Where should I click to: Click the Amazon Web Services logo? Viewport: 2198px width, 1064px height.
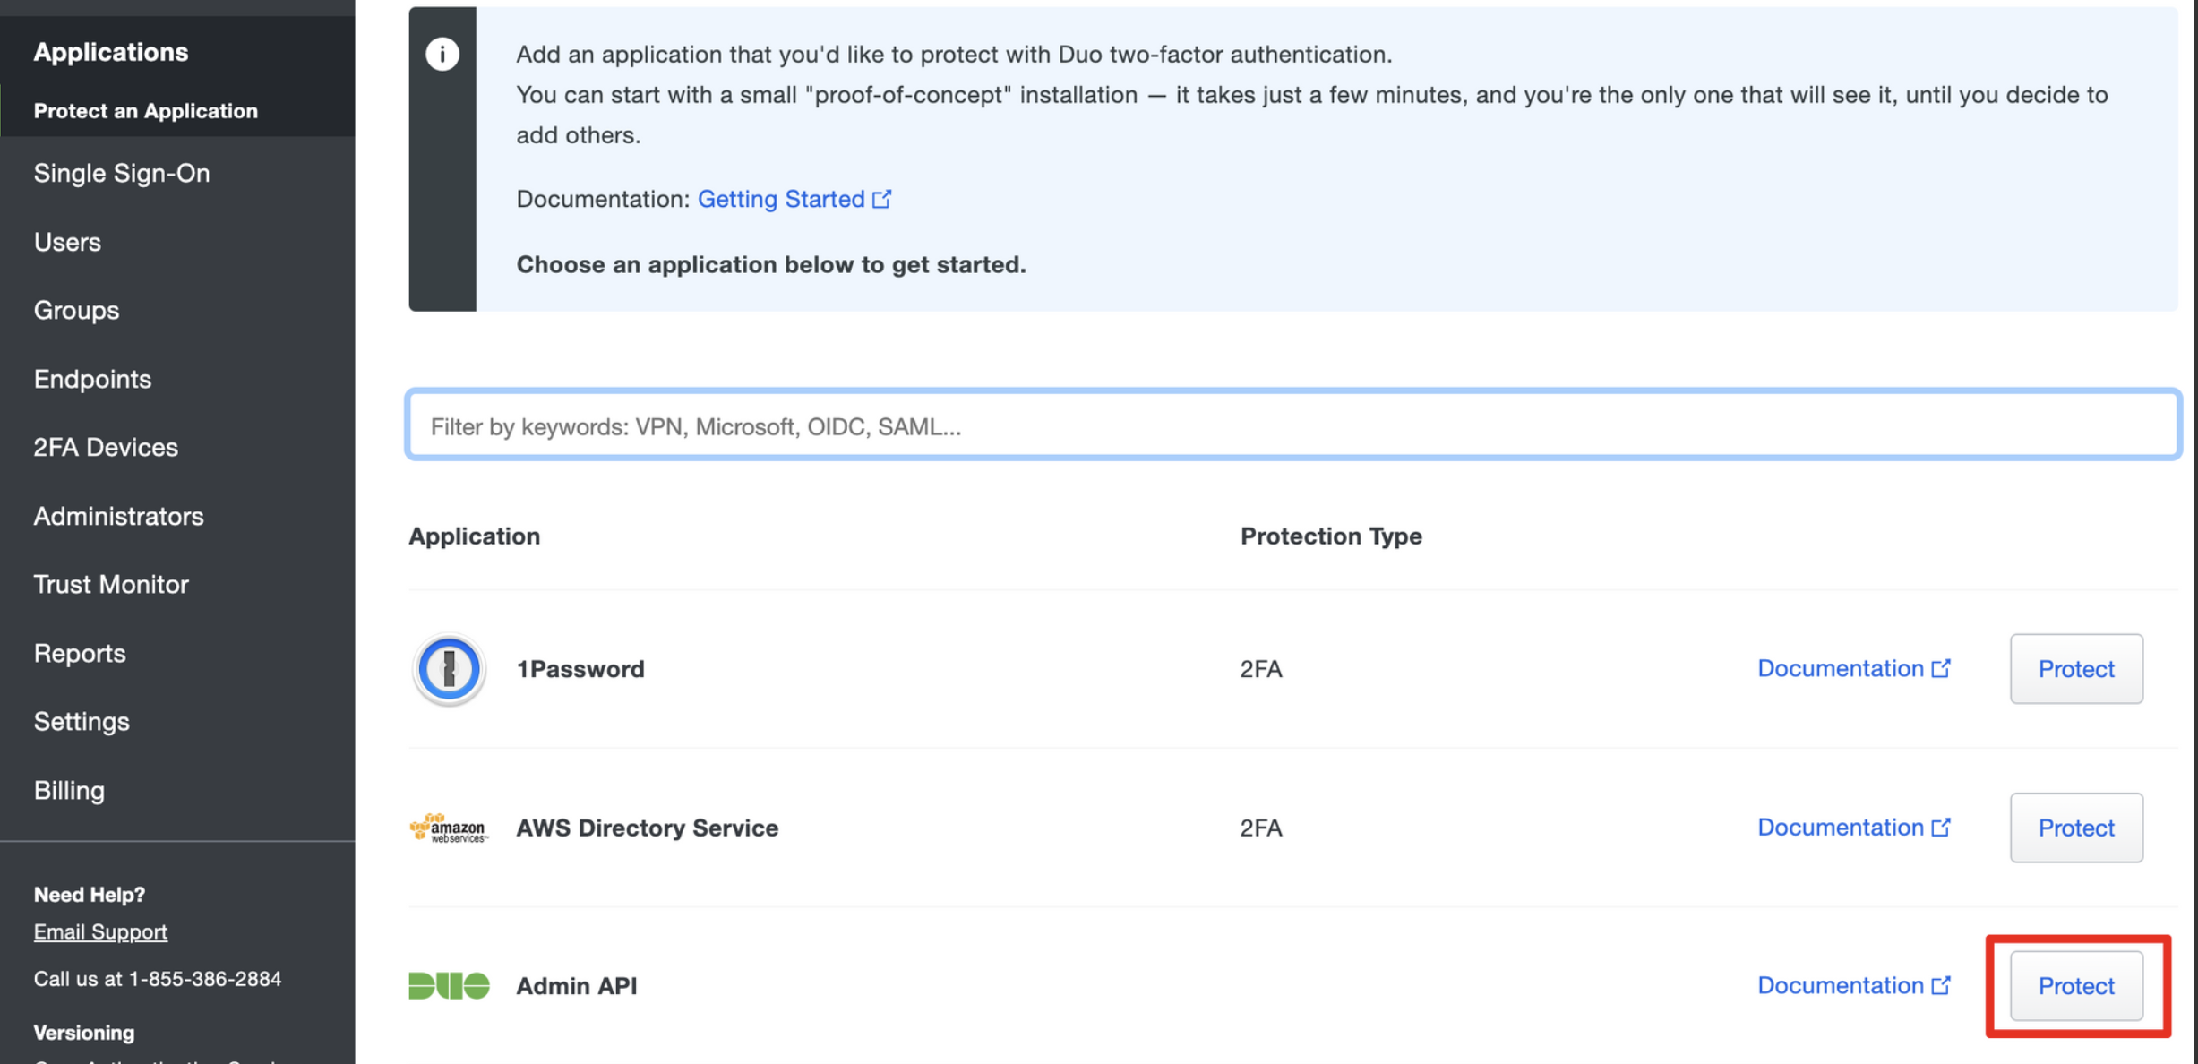click(x=449, y=828)
